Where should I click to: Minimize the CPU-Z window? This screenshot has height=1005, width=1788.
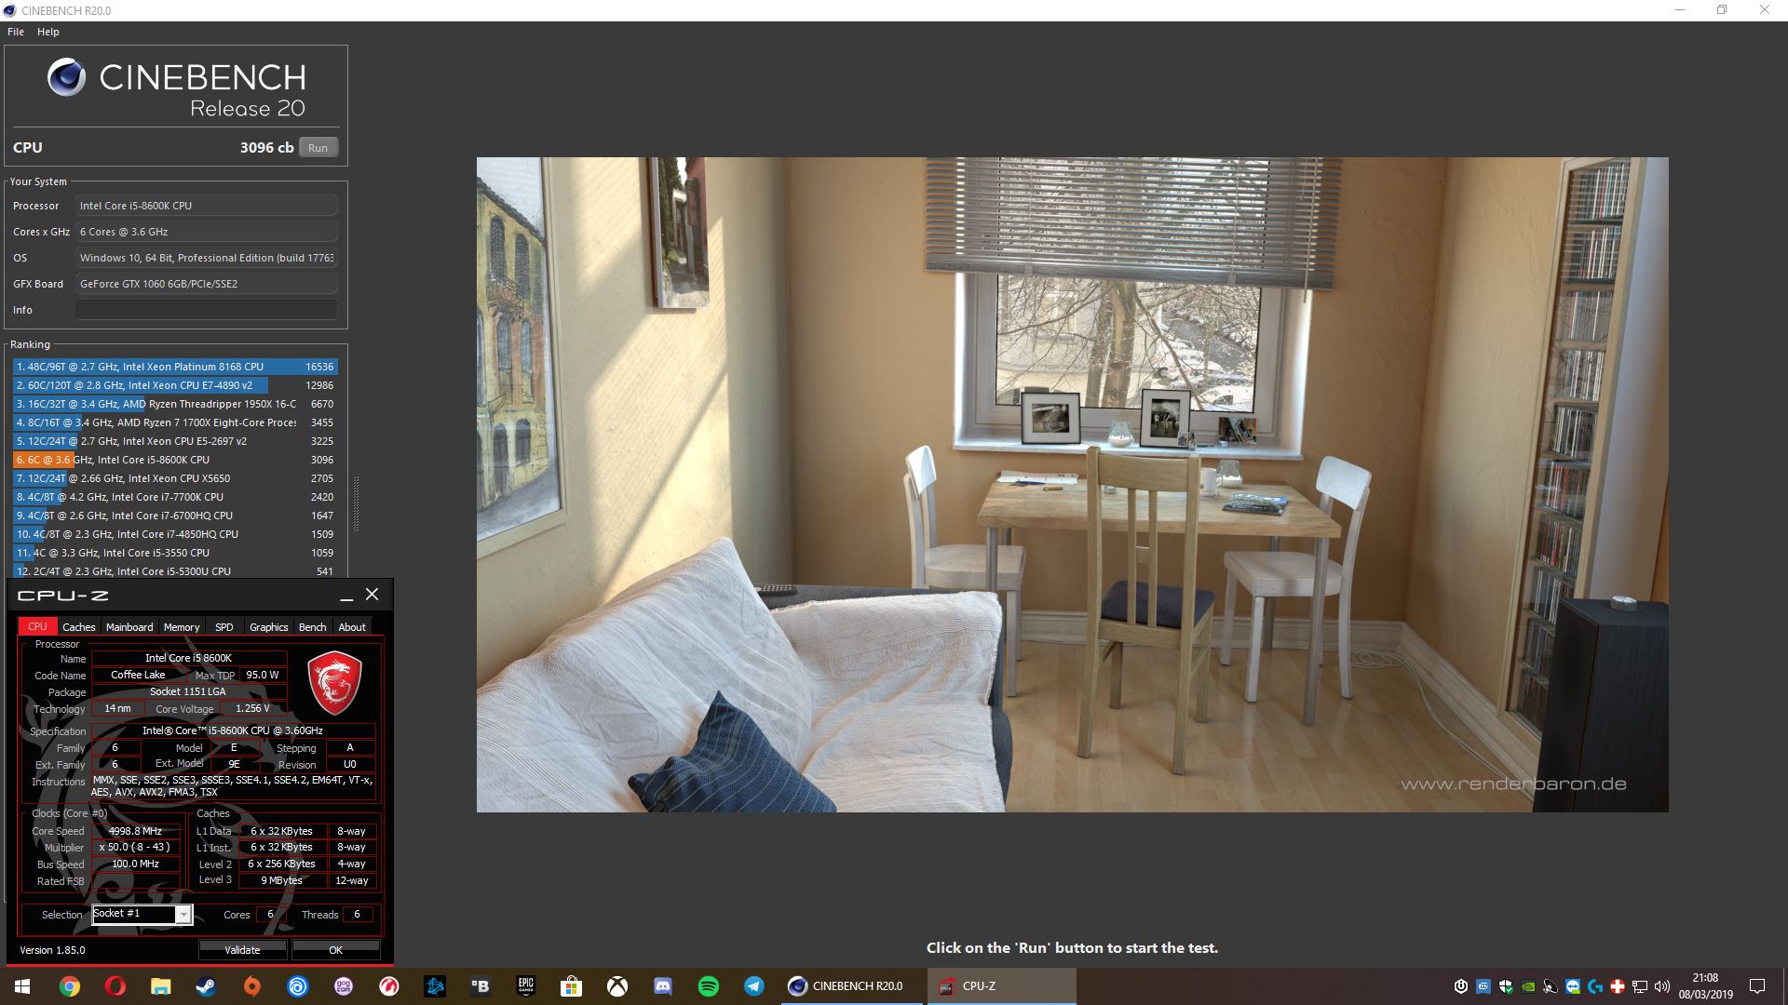[x=346, y=596]
